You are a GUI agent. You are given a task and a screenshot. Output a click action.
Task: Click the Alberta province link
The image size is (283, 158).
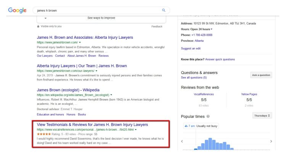tap(199, 41)
